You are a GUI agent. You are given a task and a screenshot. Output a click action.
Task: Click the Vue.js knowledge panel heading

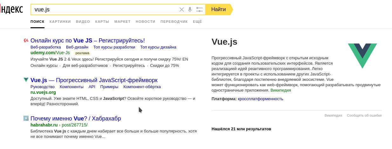224,42
